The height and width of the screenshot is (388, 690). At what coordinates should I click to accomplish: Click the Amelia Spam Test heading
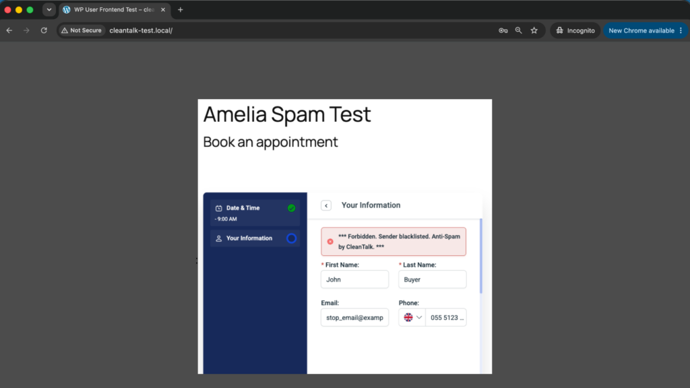pyautogui.click(x=287, y=115)
